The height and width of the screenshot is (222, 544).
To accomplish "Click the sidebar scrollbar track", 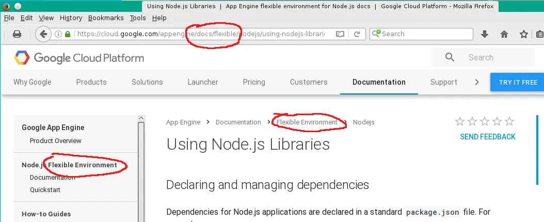I will [x=141, y=172].
